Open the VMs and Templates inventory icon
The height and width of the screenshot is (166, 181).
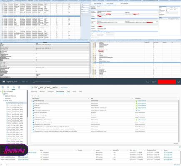pos(8,88)
